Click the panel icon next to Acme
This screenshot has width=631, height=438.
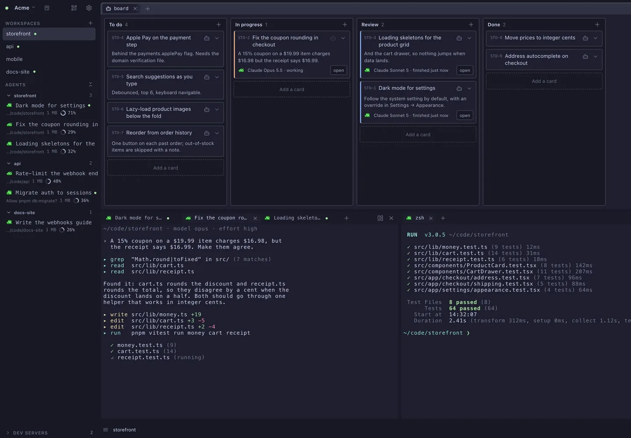click(x=47, y=8)
